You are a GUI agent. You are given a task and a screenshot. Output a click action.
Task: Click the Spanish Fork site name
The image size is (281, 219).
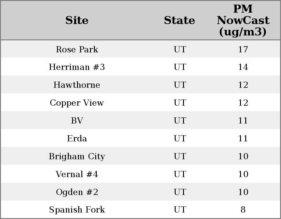pos(77,210)
